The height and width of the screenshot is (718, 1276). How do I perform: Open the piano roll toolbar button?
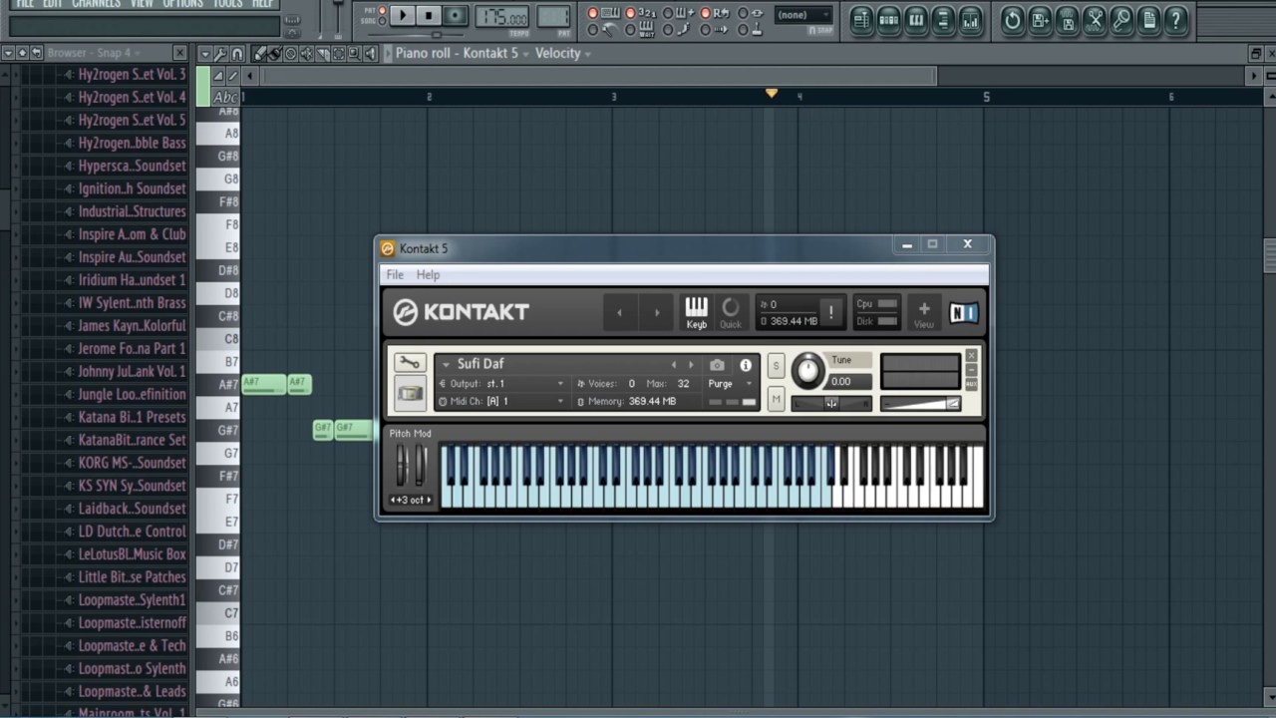pyautogui.click(x=916, y=20)
